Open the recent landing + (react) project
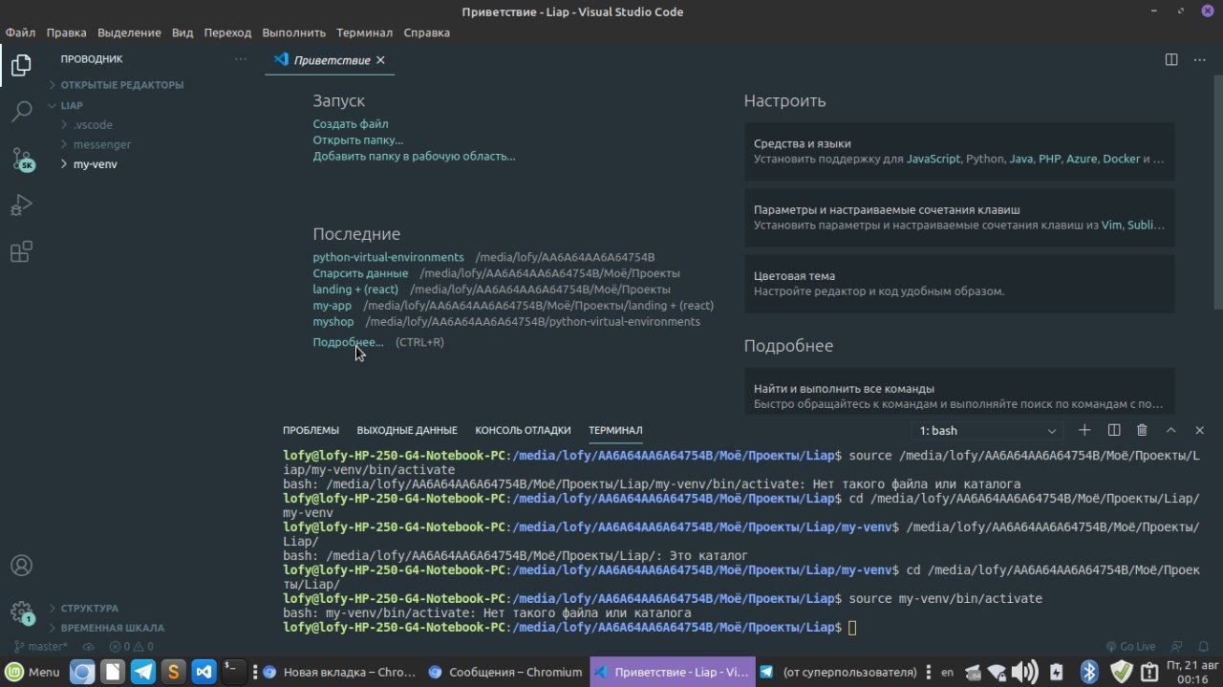Screen dimensions: 1223x687 click(x=355, y=290)
